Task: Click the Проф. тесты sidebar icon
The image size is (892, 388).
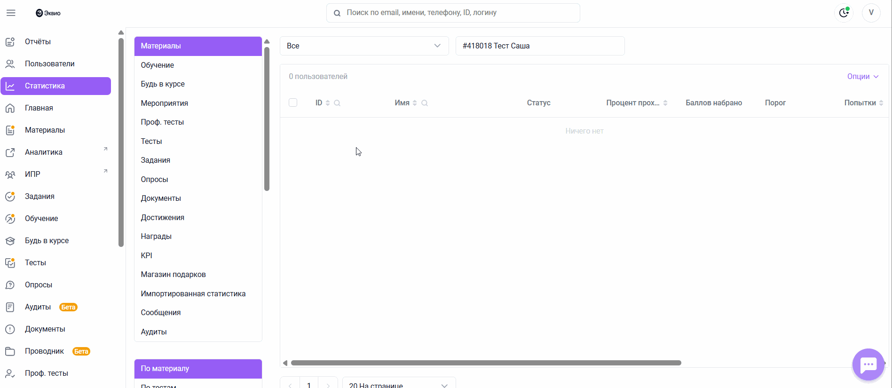Action: coord(10,373)
